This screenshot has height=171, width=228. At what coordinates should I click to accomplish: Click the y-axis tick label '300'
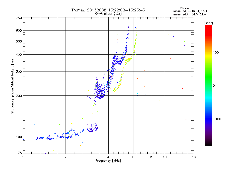tap(19, 72)
